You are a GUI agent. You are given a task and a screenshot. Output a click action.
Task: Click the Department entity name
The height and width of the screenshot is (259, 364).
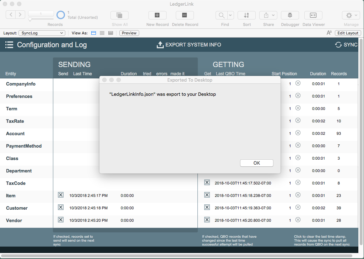tap(19, 171)
